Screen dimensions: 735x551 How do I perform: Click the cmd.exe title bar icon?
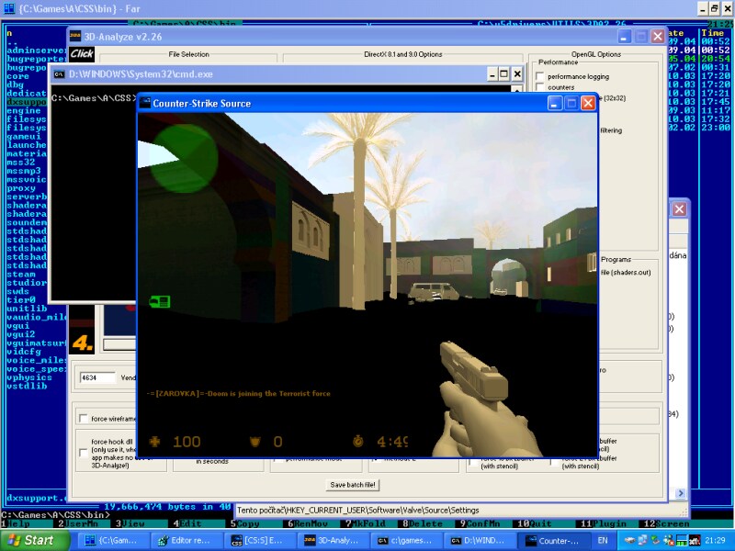pos(59,74)
